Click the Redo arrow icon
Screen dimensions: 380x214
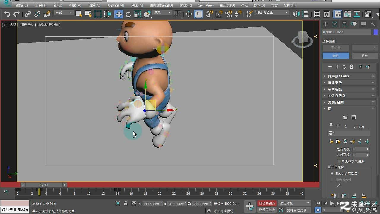click(x=17, y=14)
